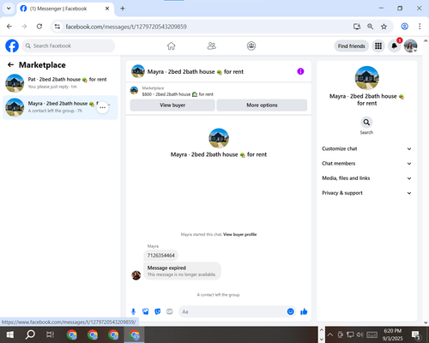Image resolution: width=429 pixels, height=343 pixels.
Task: Click the purple conversation information icon
Action: [x=300, y=71]
